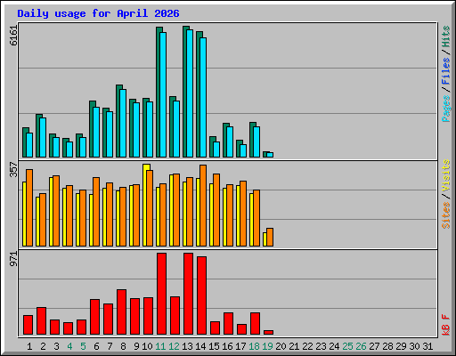Click the day 11 red KB bar
This screenshot has height=356, width=456.
[161, 294]
